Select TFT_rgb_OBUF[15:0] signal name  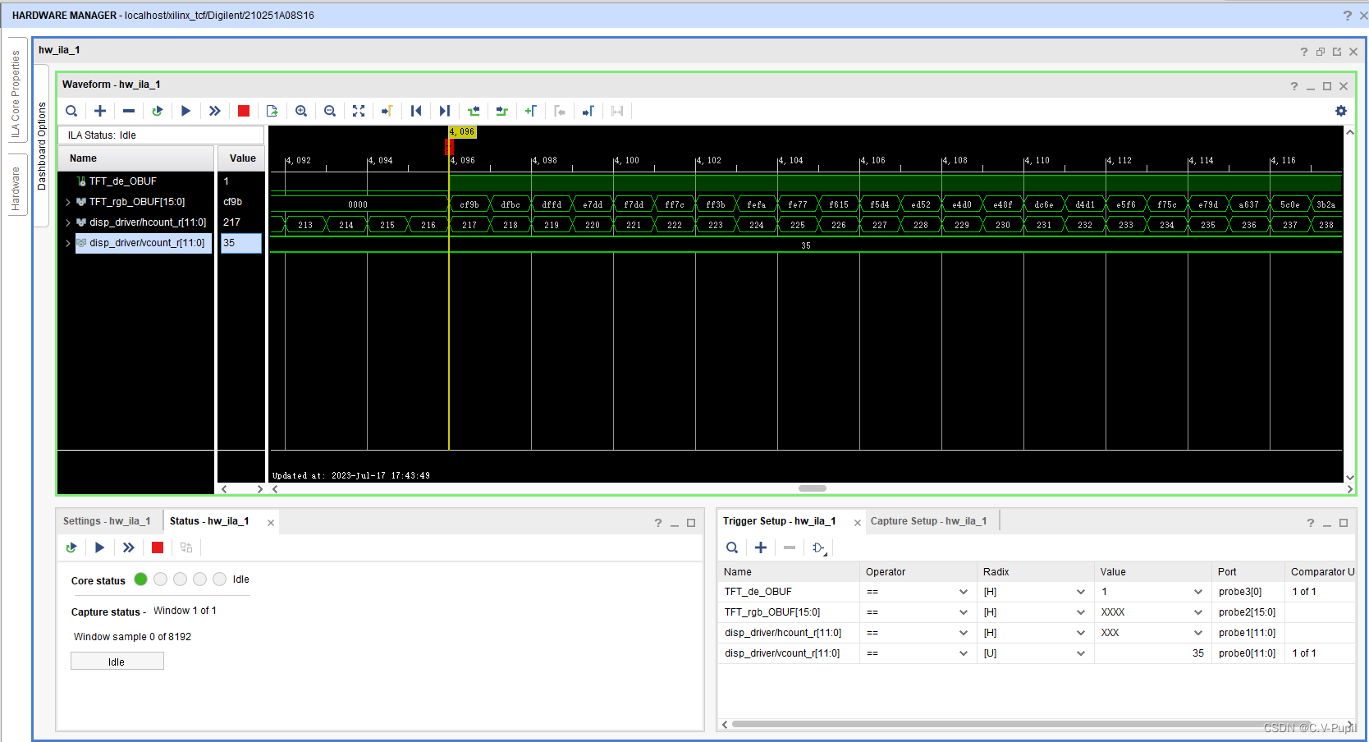[x=137, y=202]
